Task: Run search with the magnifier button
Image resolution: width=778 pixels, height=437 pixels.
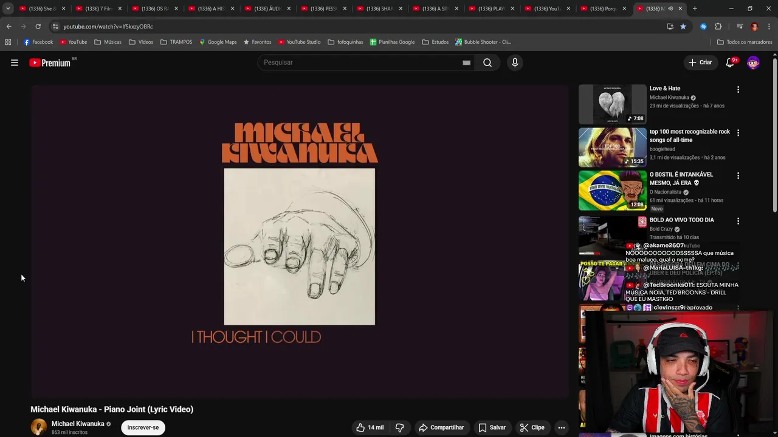Action: tap(487, 63)
